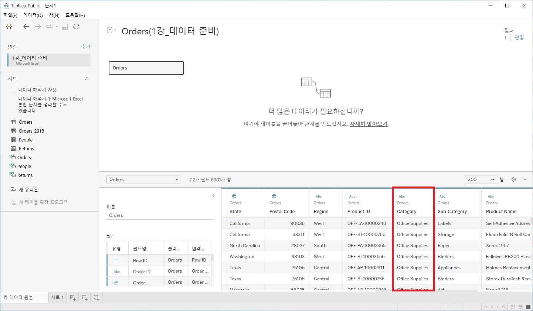Collapse the data grid pane chevron
533x311 pixels.
(x=525, y=180)
